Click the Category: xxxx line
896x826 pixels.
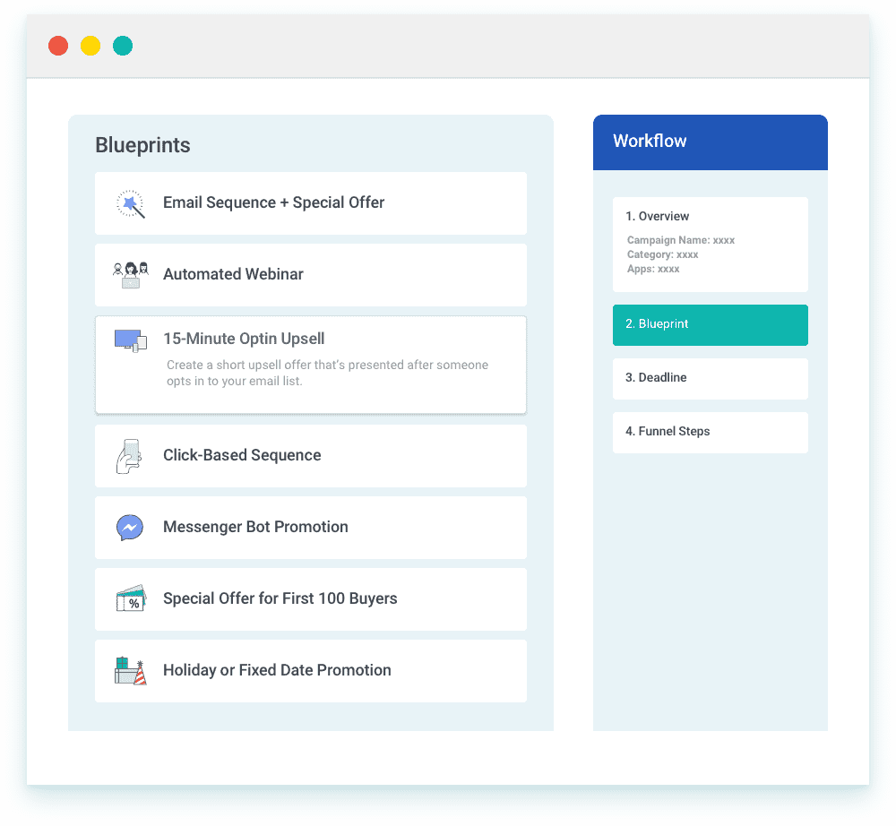coord(662,254)
